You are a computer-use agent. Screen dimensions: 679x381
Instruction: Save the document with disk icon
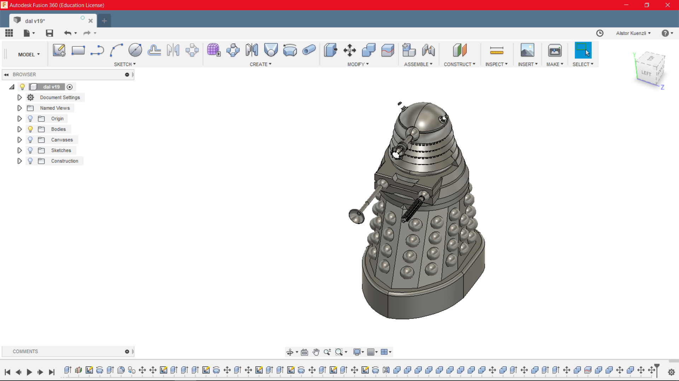50,33
